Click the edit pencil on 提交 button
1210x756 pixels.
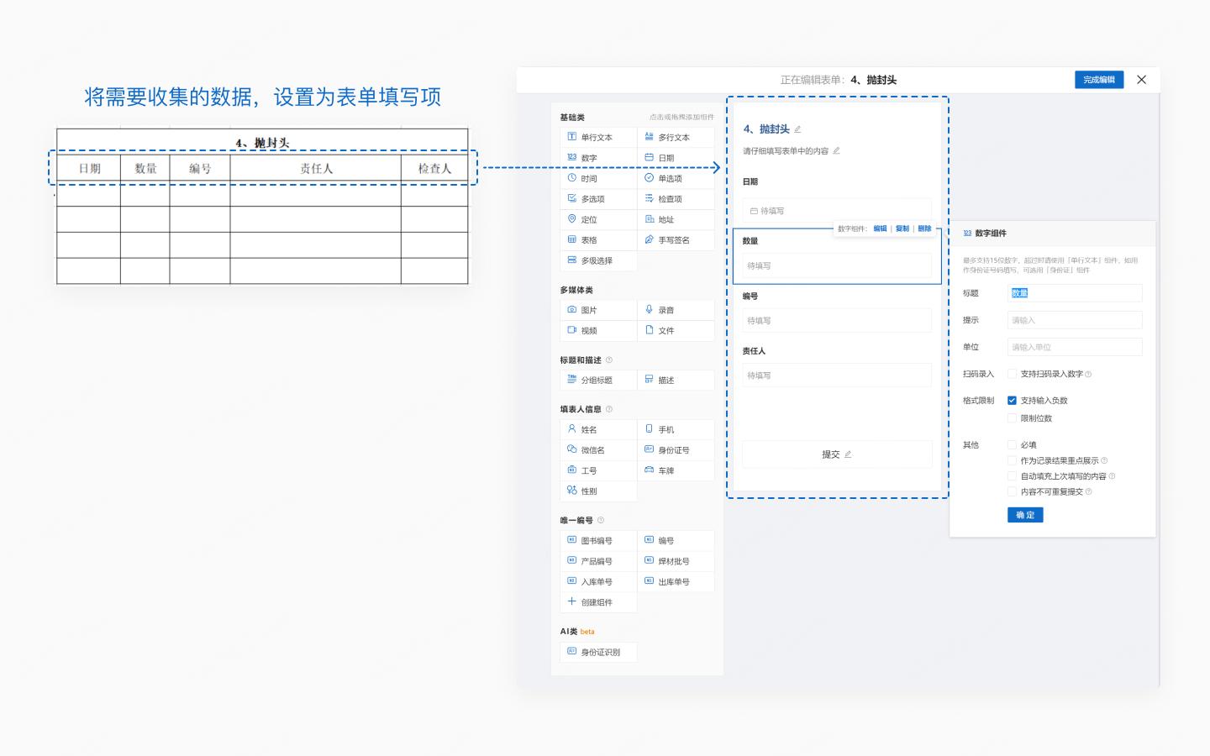click(848, 454)
